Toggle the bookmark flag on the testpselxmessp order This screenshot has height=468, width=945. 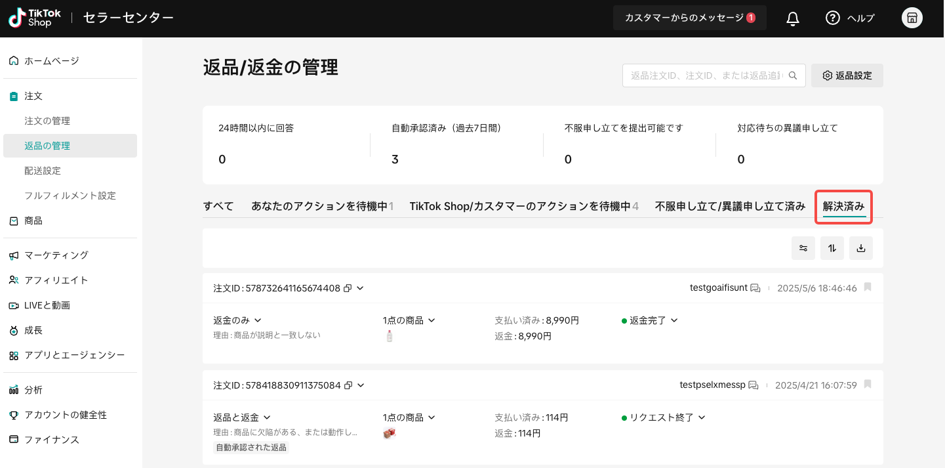[867, 385]
